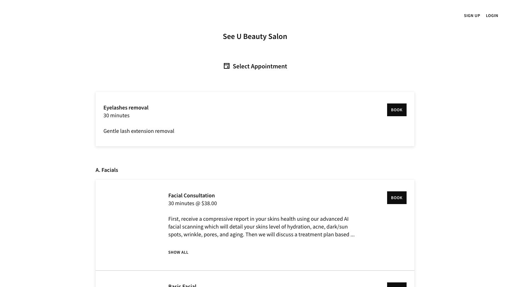Click the Select Appointment heading text
This screenshot has height=287, width=510.
click(x=260, y=66)
